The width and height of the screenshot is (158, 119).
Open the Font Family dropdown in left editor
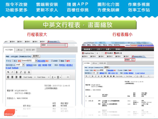[x=29, y=77]
